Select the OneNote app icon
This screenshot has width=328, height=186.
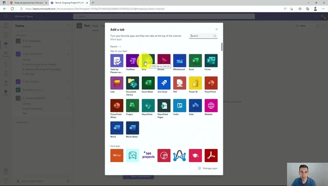click(x=132, y=60)
